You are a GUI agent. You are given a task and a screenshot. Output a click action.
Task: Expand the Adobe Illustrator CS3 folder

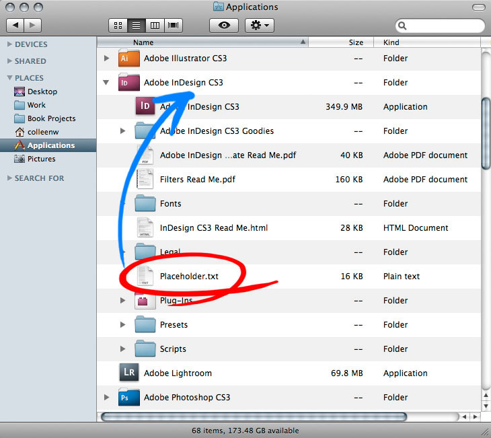tap(106, 59)
